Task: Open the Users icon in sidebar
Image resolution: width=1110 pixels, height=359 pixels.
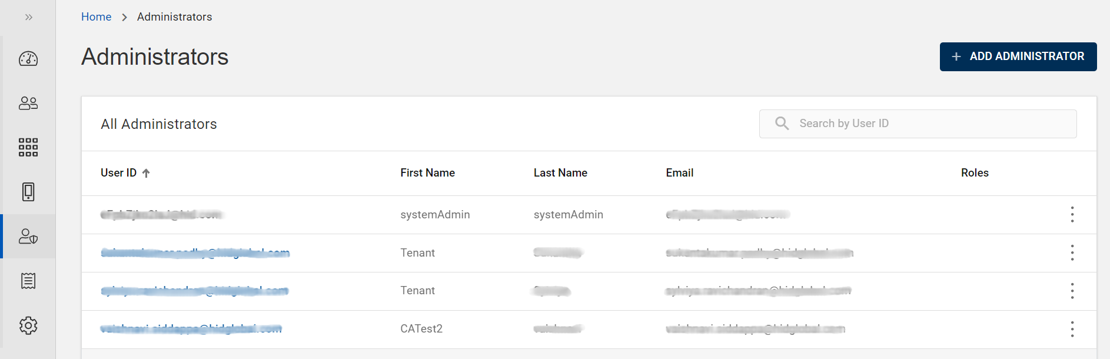Action: point(28,104)
